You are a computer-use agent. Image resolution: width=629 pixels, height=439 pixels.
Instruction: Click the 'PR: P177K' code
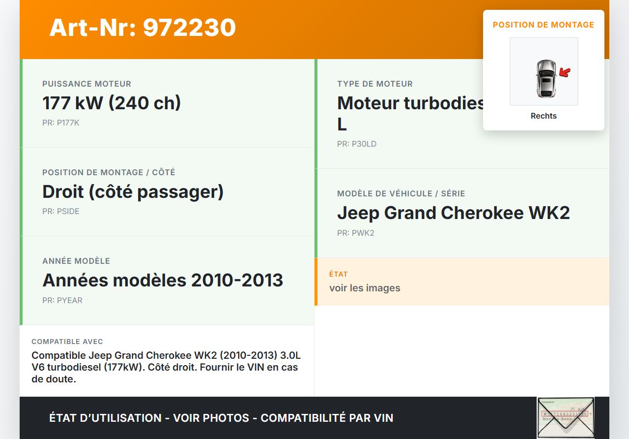60,123
